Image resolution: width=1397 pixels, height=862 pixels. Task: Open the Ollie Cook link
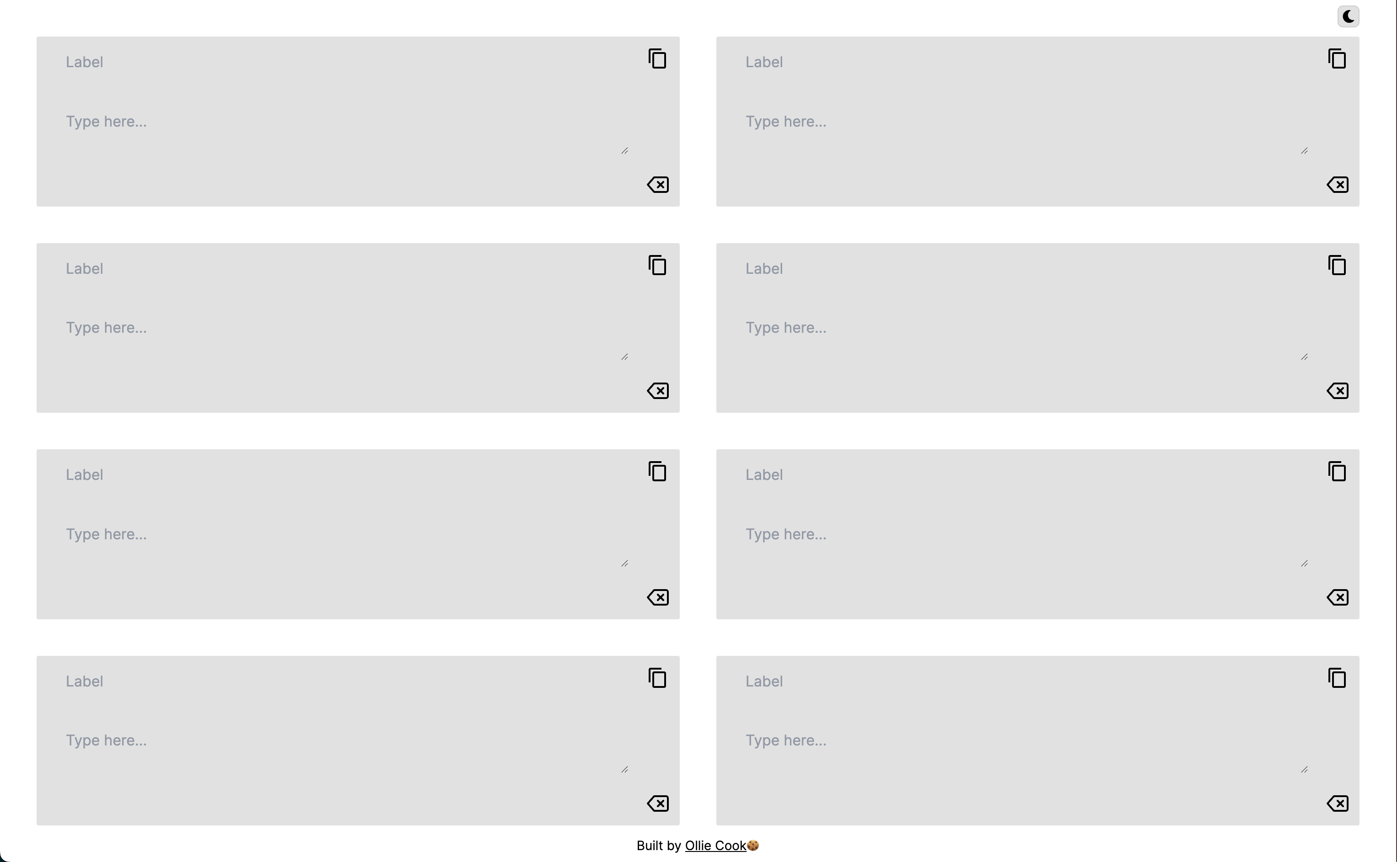[x=715, y=846]
